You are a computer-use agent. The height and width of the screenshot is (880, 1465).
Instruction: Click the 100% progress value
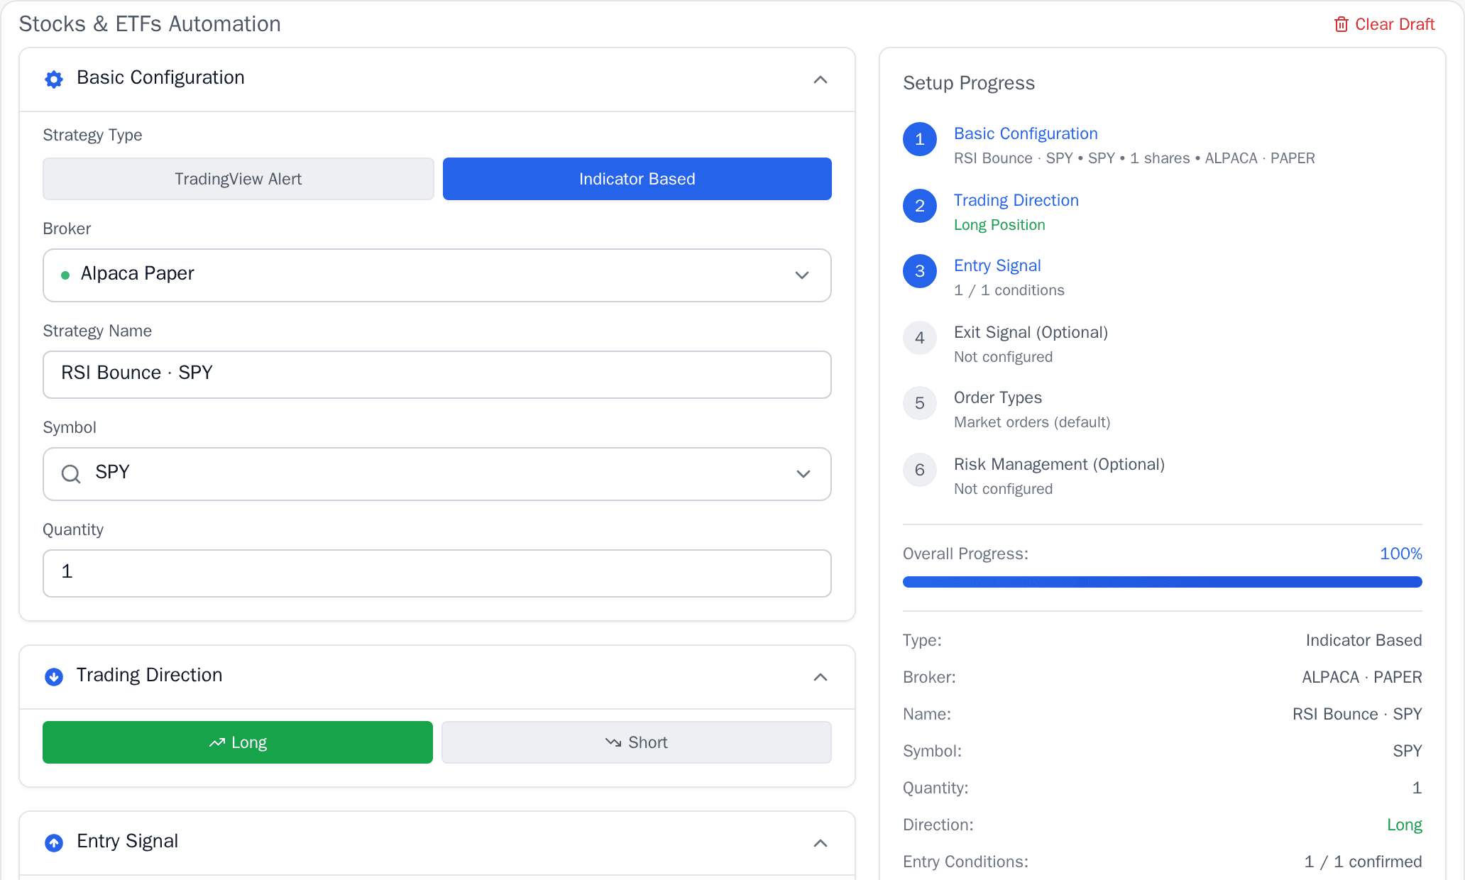click(1401, 554)
